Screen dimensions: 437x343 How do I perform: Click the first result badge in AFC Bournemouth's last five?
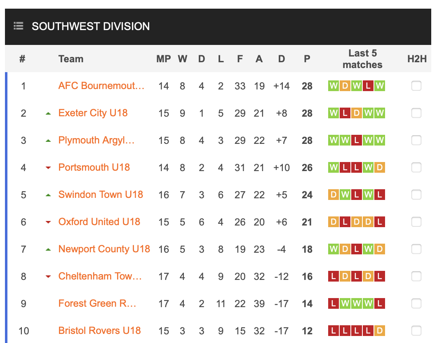coord(333,86)
